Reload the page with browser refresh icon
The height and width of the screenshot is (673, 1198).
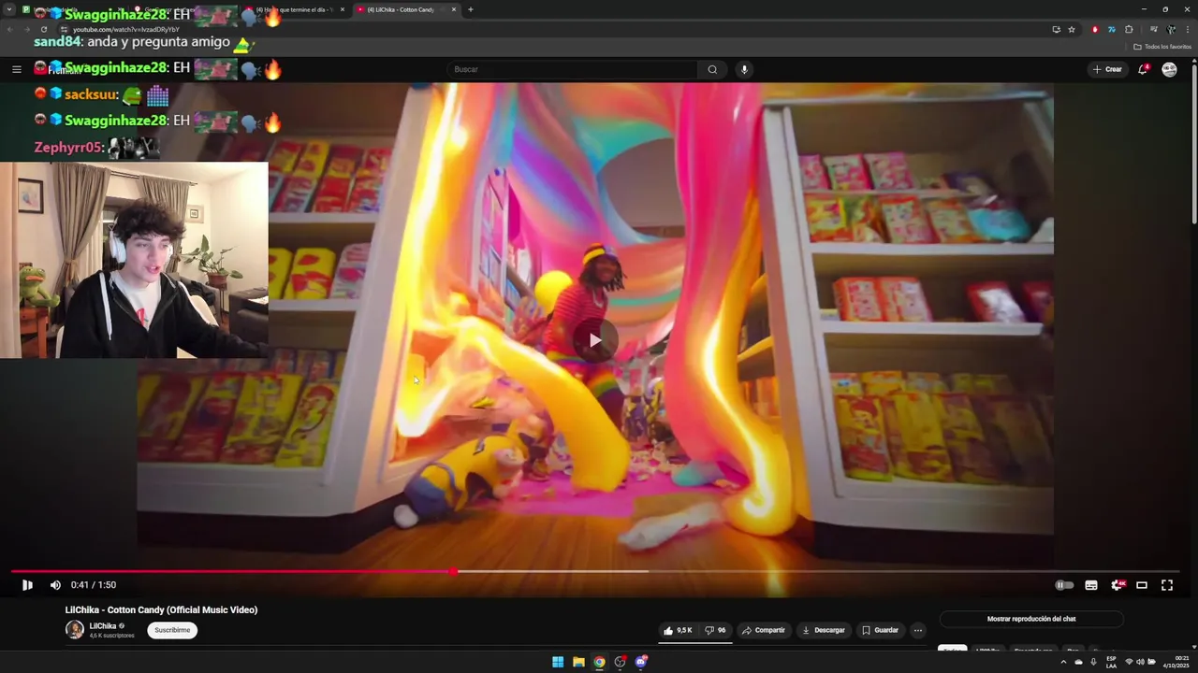point(43,29)
